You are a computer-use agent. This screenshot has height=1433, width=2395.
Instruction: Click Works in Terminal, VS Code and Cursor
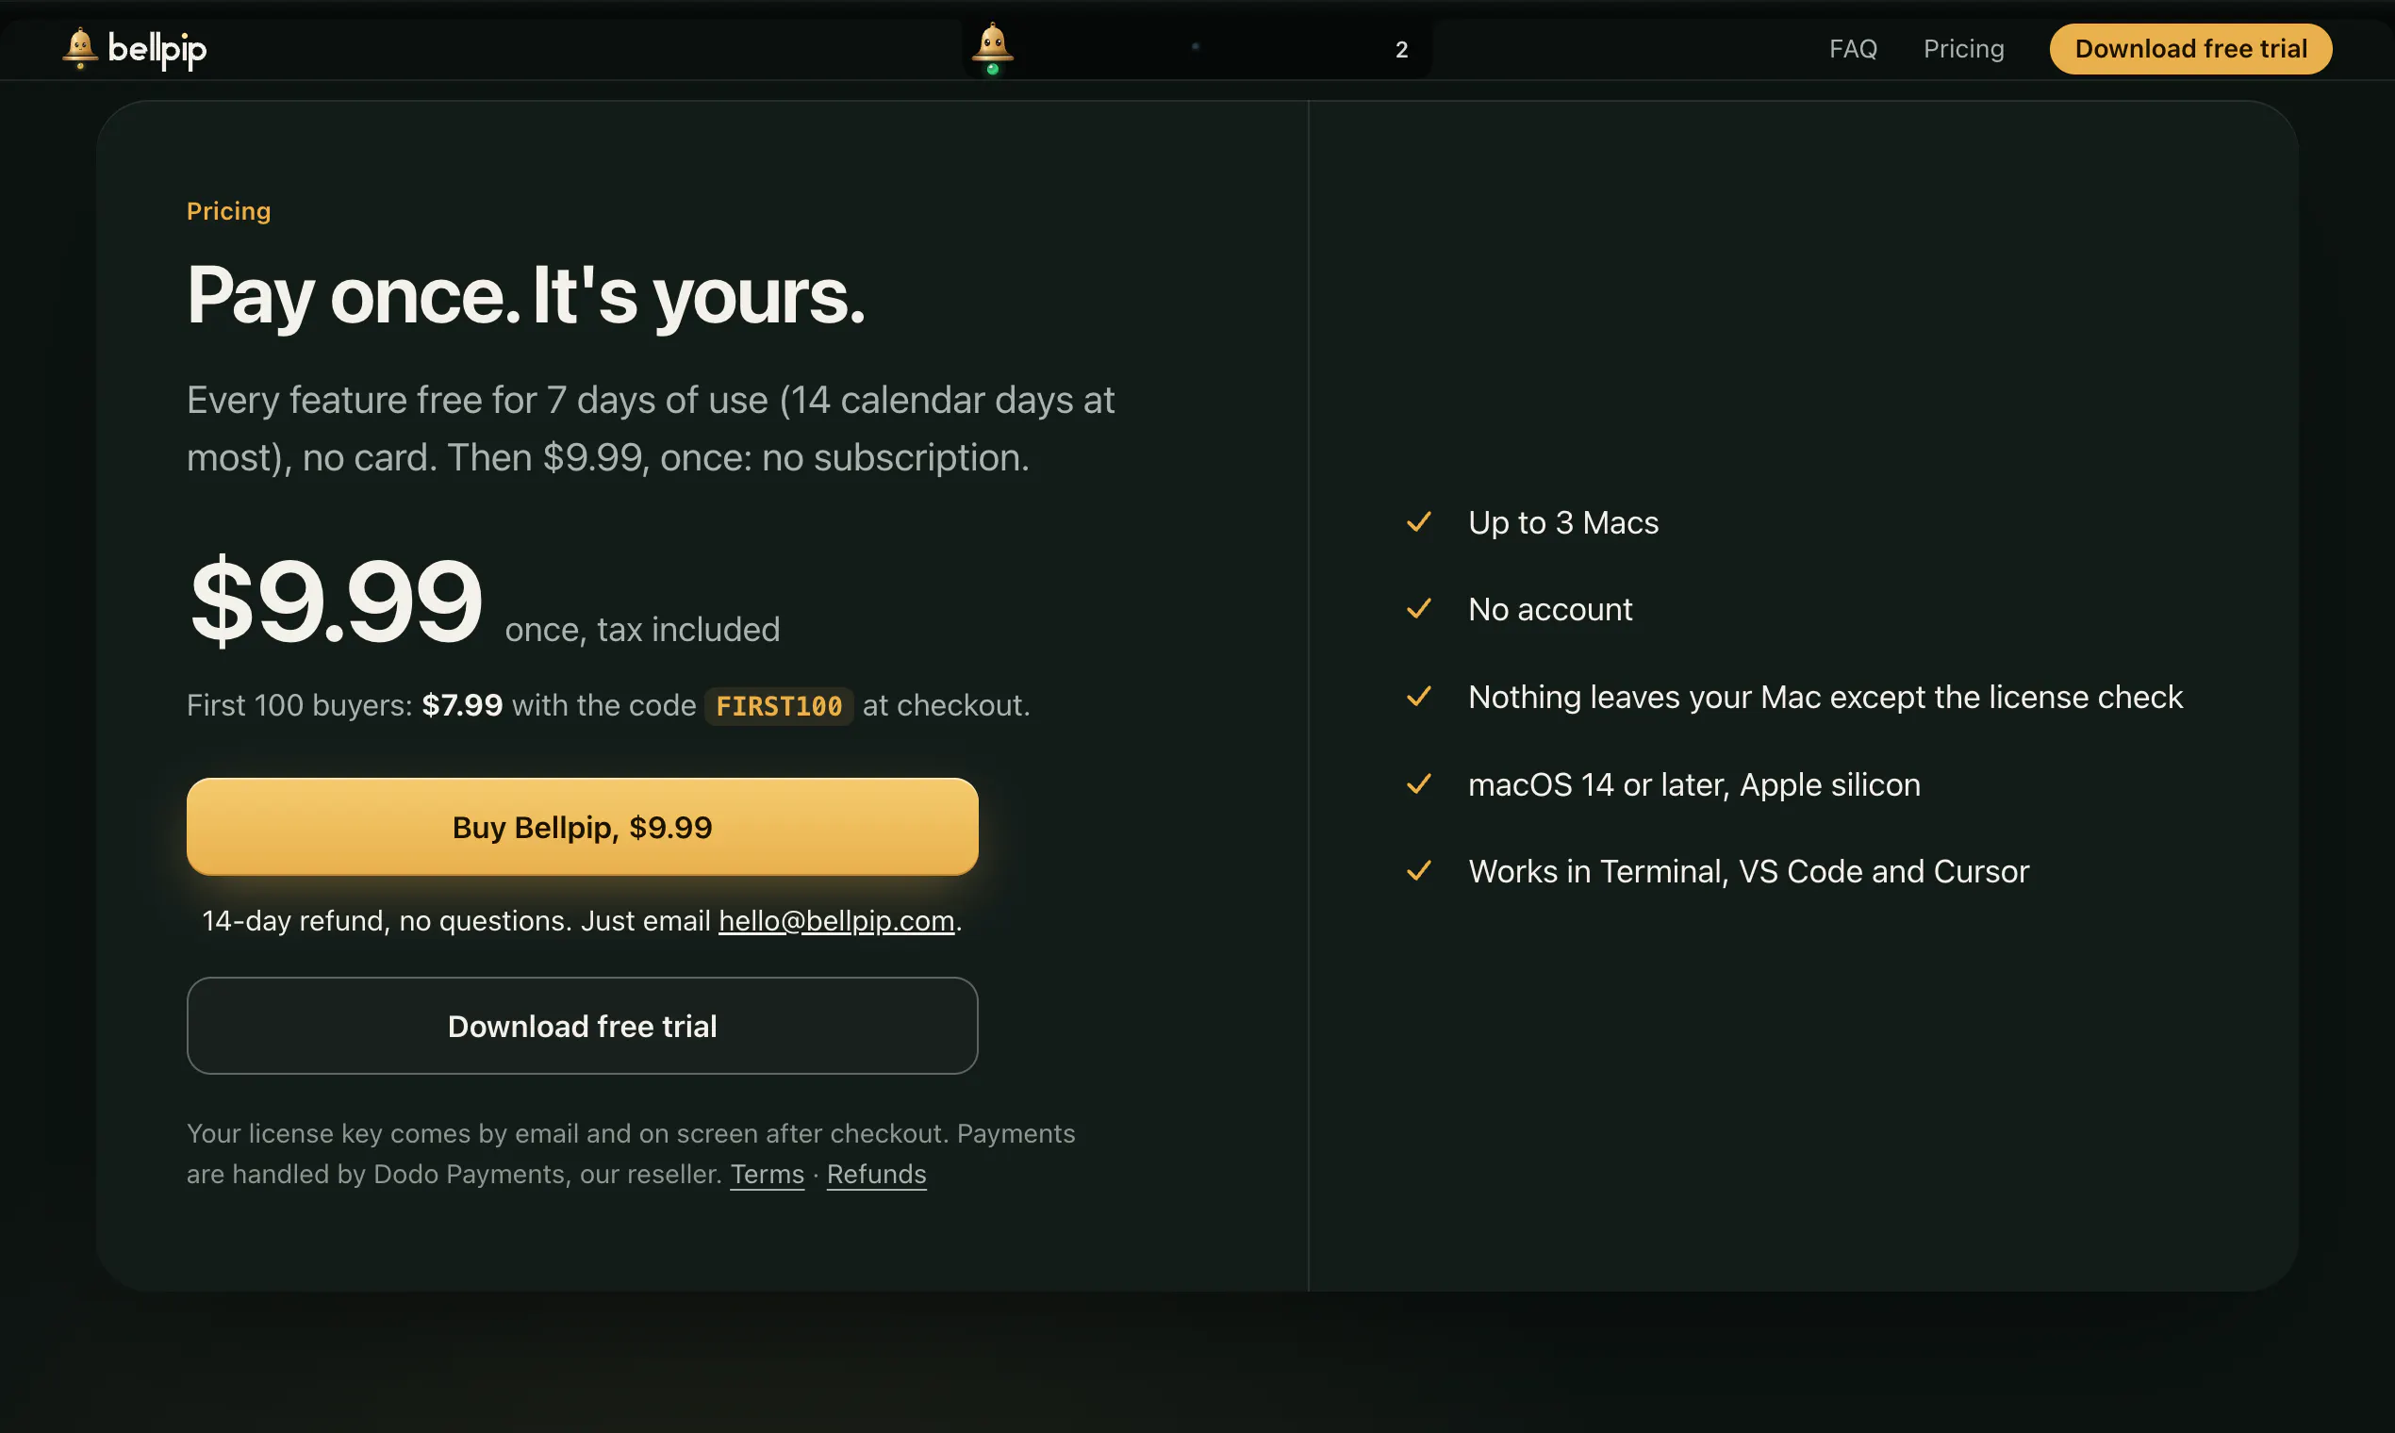(1749, 871)
